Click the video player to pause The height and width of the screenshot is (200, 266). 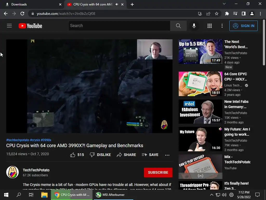[x=89, y=86]
